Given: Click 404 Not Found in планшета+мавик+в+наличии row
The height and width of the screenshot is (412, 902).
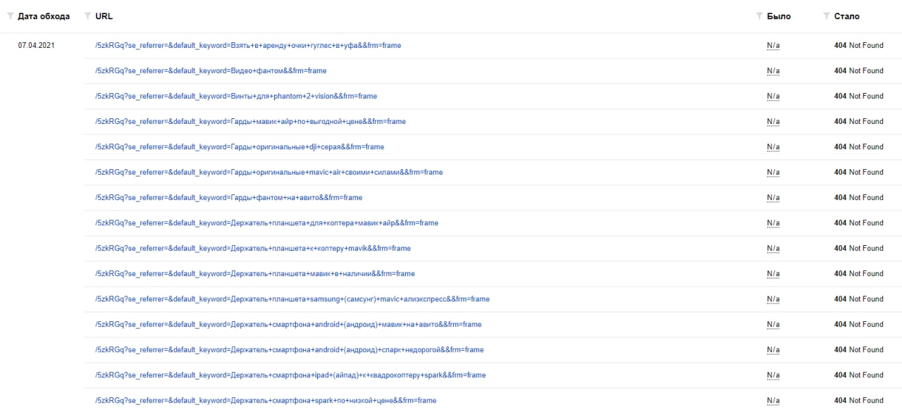Looking at the screenshot, I should (x=858, y=273).
